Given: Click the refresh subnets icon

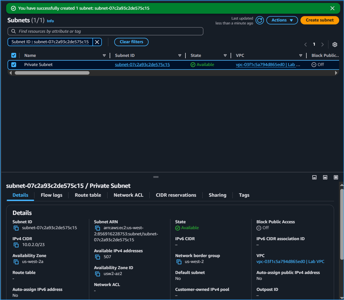Looking at the screenshot, I should pos(260,20).
